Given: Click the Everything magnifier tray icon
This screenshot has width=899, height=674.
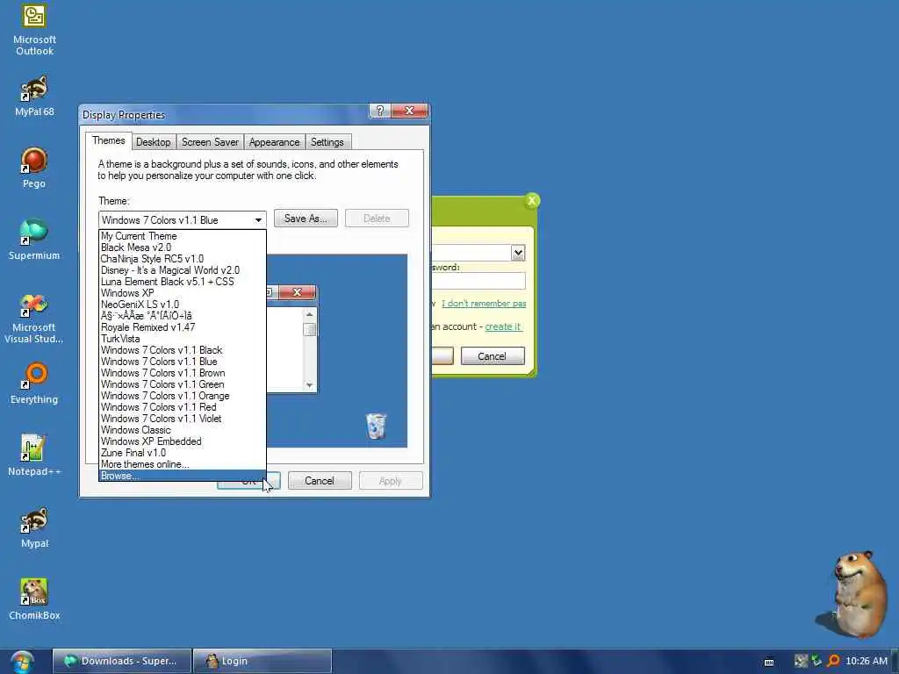Looking at the screenshot, I should (833, 662).
